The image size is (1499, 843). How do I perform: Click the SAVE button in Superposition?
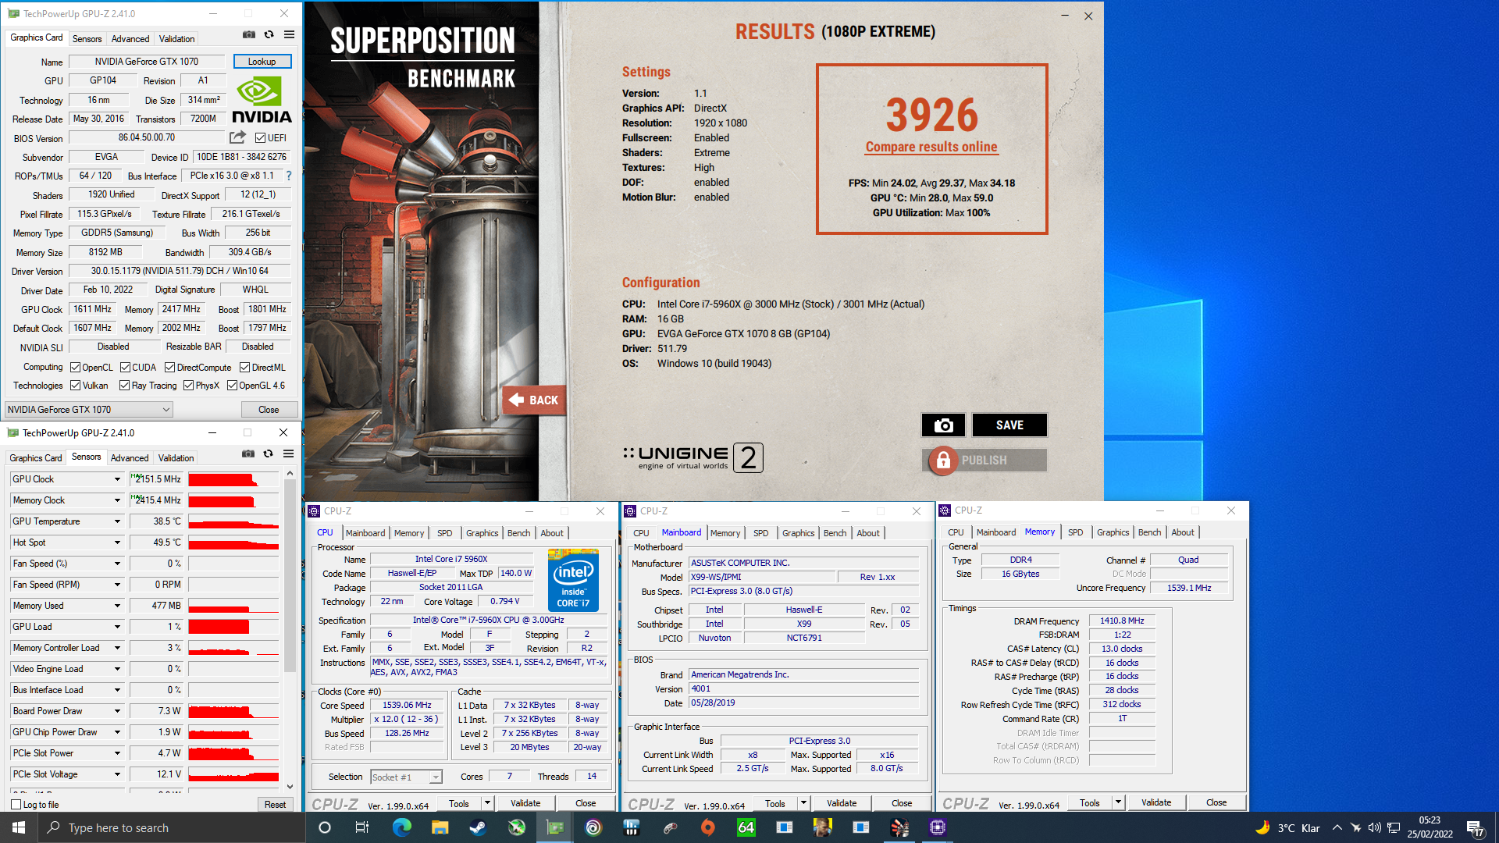(1009, 425)
